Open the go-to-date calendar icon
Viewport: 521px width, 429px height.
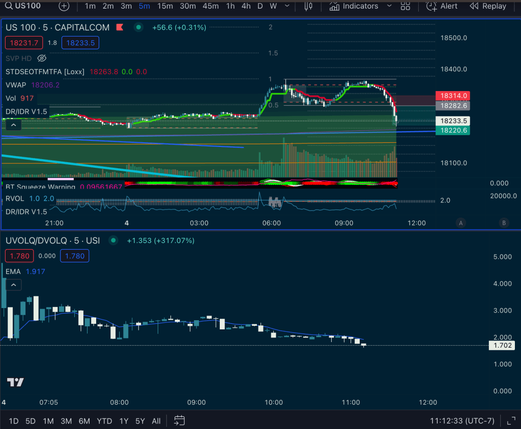click(x=179, y=420)
